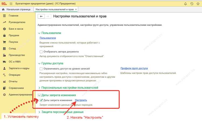The height and width of the screenshot is (121, 202).
Task: Expand Персональные настройки пользователей section
Action: point(39,88)
